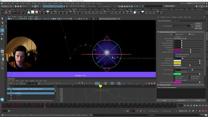This screenshot has width=208, height=117.
Task: Open a scene via folder icon
Action: tap(18, 6)
